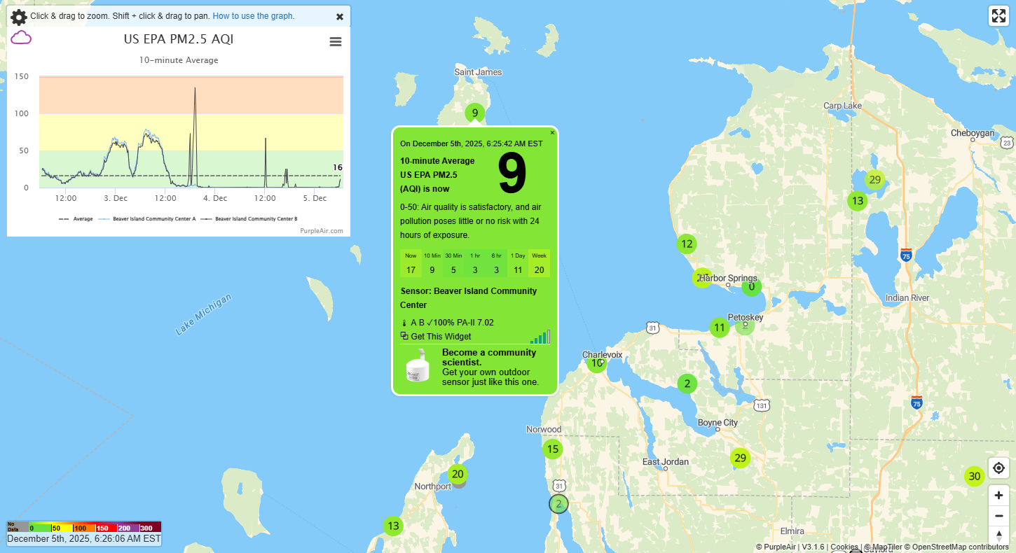
Task: Toggle Average series in graph legend
Action: coord(77,219)
